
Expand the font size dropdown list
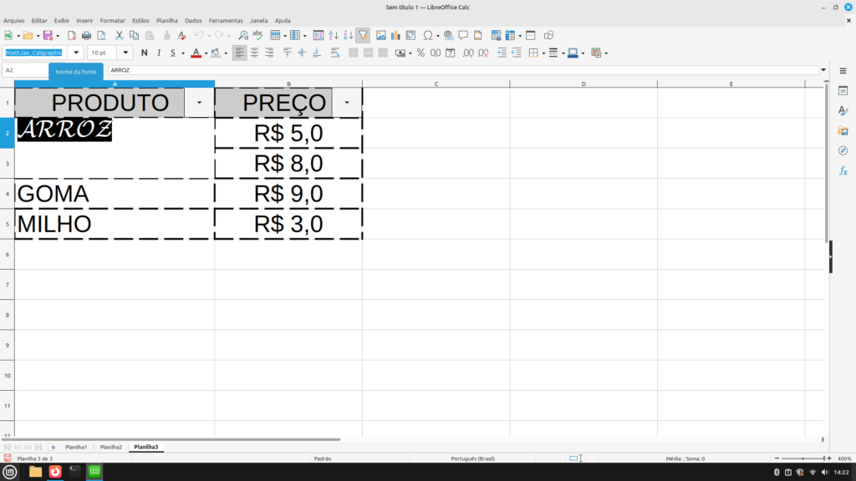click(126, 53)
